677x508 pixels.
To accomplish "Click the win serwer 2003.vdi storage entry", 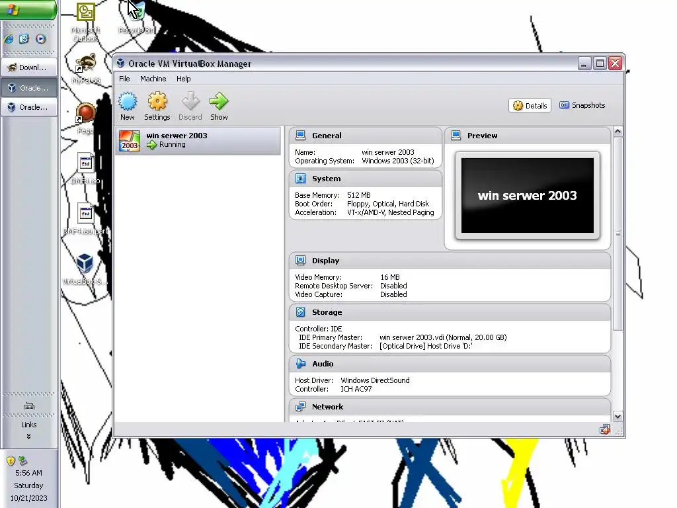I will click(x=443, y=337).
